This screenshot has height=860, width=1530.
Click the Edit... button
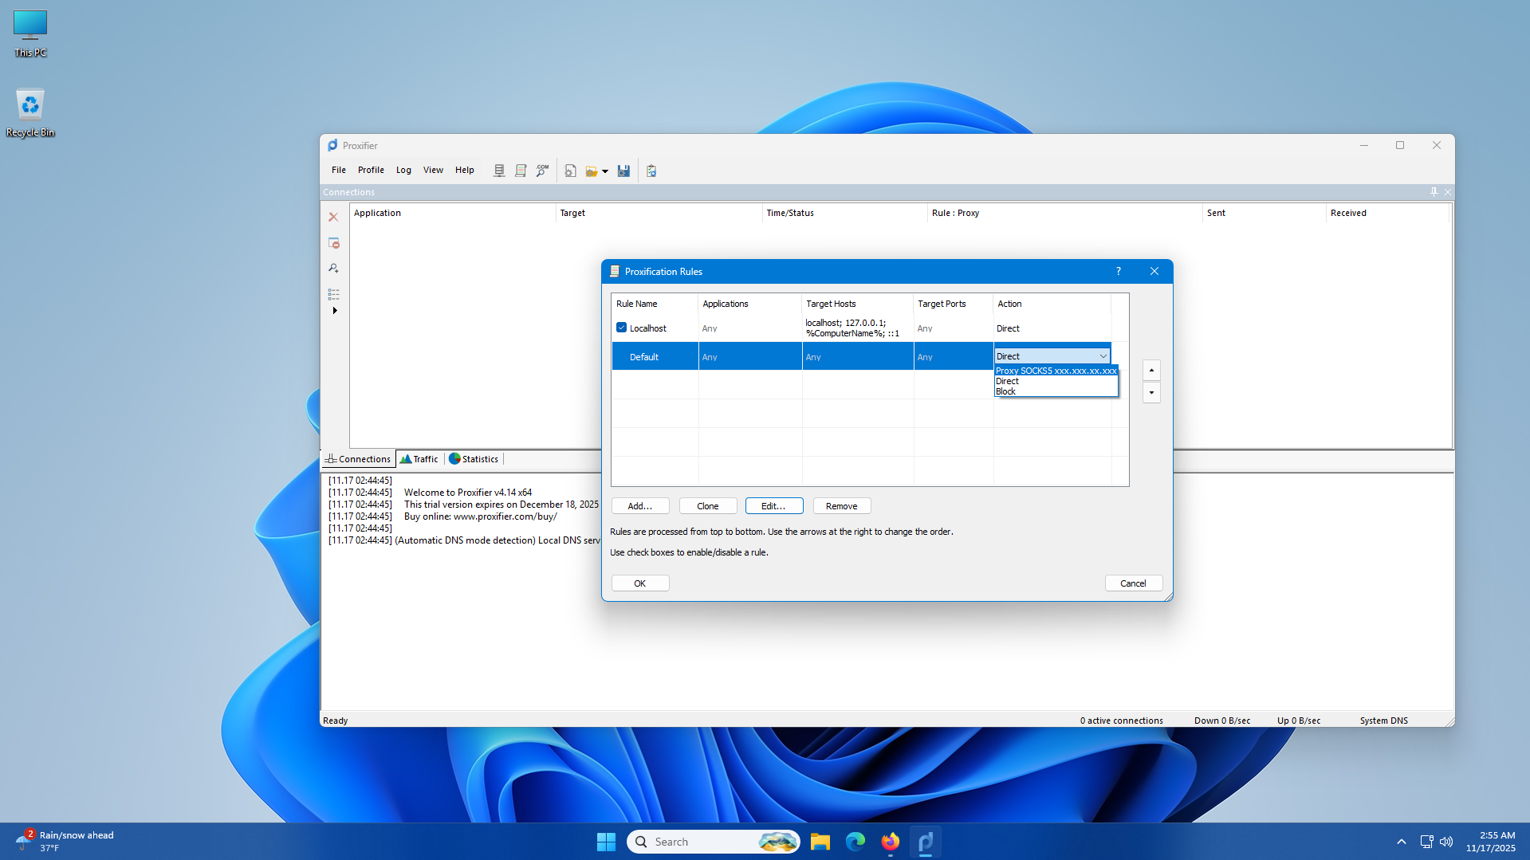(774, 506)
